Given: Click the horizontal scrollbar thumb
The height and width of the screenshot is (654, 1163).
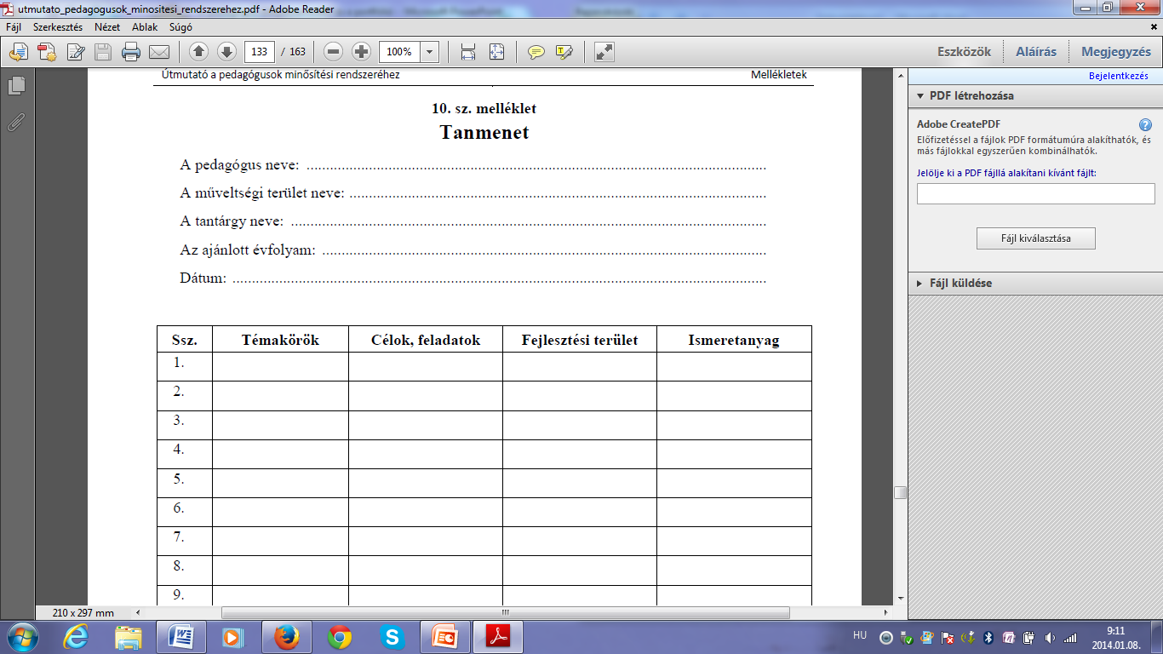Looking at the screenshot, I should [x=505, y=612].
